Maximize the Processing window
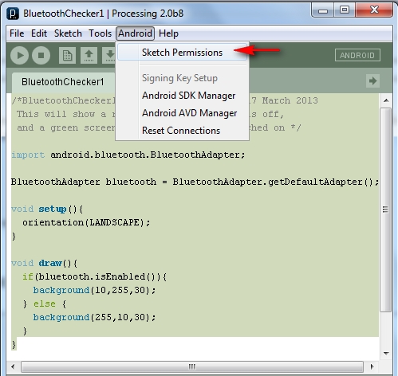Screen dimensions: 398x376 click(x=345, y=10)
